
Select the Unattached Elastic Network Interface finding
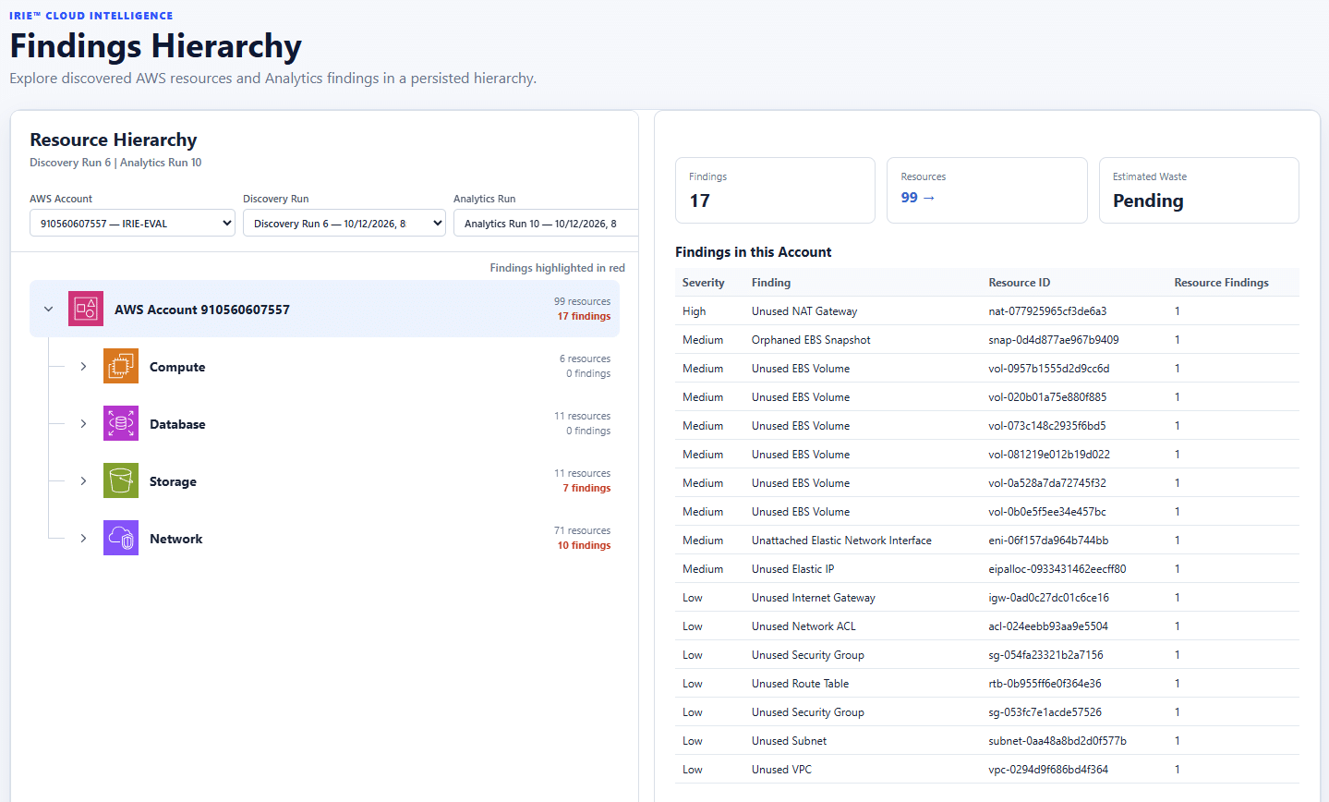coord(986,541)
